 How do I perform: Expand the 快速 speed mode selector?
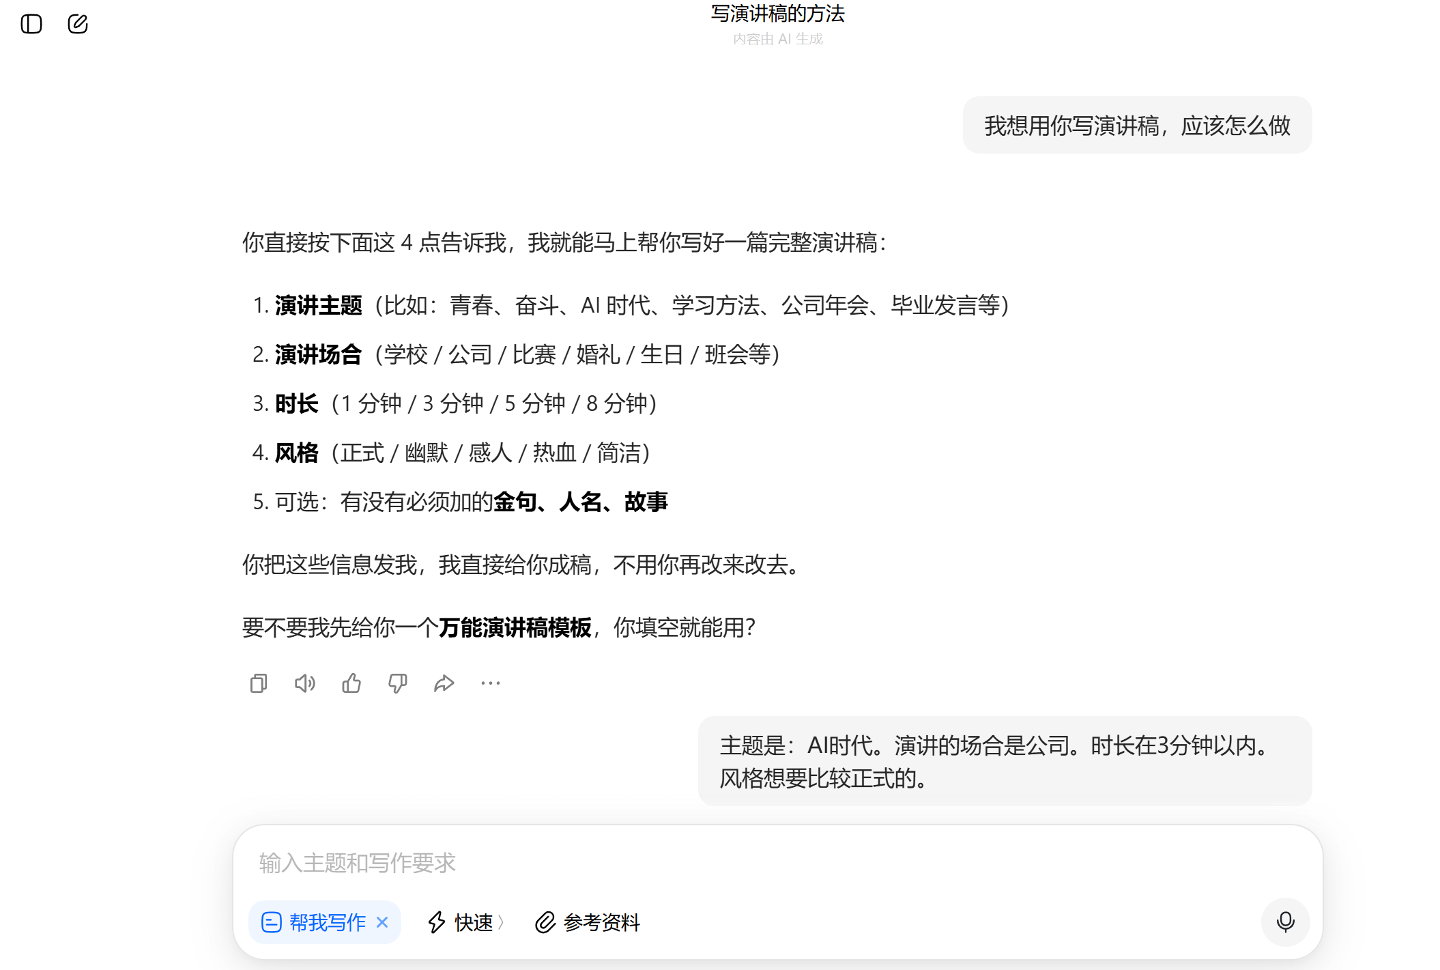point(474,922)
